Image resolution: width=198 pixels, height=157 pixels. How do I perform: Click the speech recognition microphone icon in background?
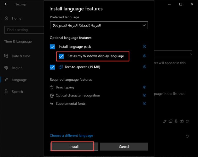click(x=176, y=121)
